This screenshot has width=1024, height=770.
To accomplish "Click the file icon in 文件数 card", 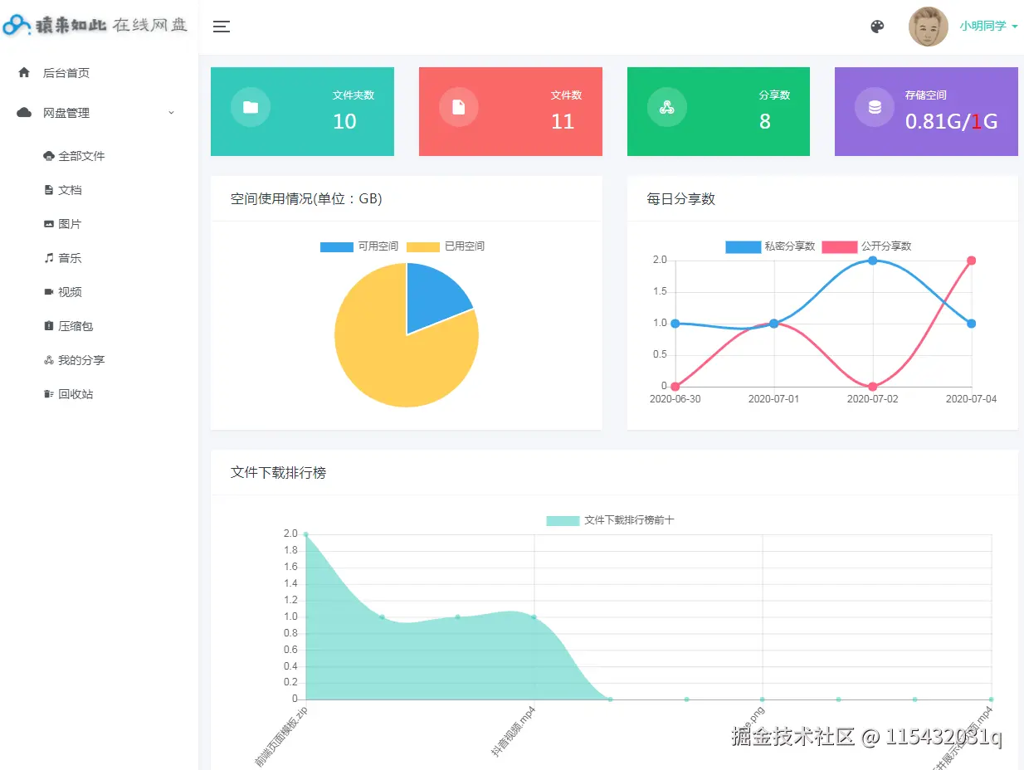I will pyautogui.click(x=458, y=107).
